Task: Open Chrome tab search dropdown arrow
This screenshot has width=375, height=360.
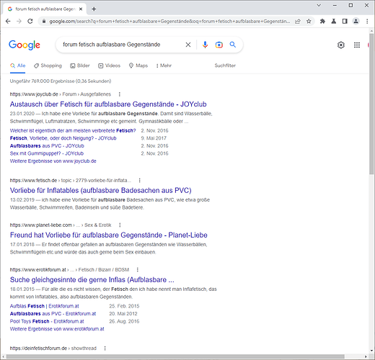Action: click(x=319, y=5)
